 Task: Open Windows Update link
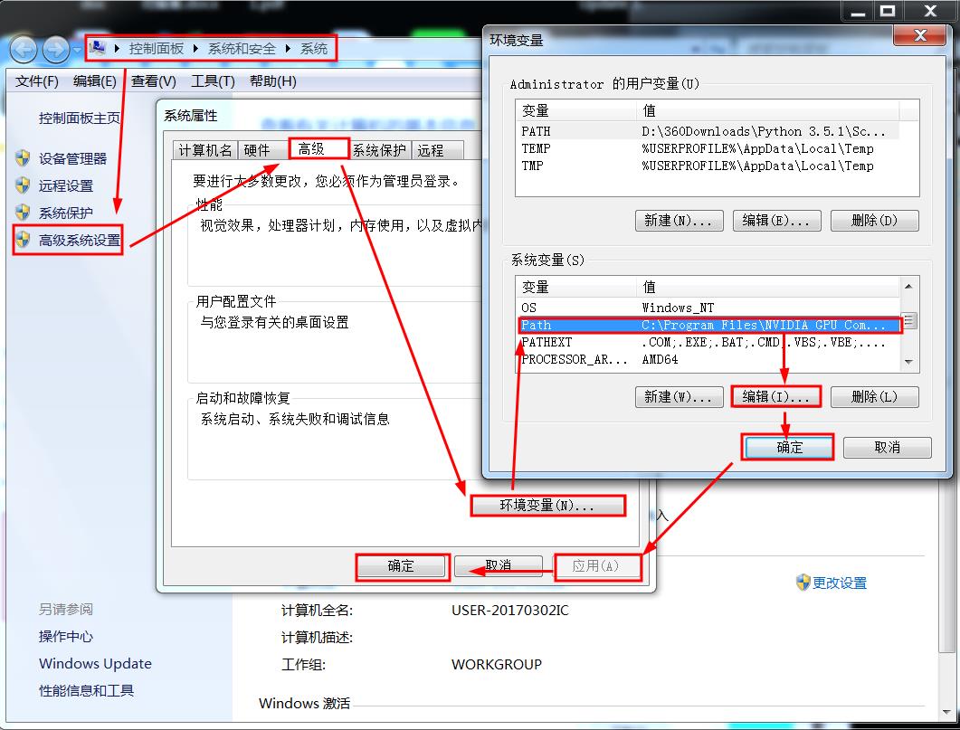pyautogui.click(x=95, y=663)
